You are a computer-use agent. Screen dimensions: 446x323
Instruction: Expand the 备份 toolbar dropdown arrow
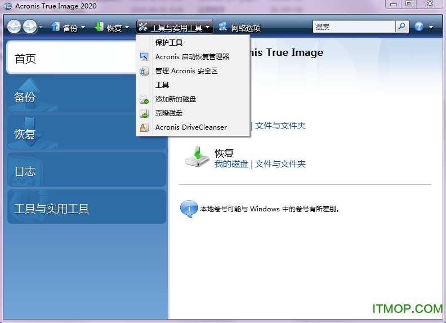coord(83,28)
